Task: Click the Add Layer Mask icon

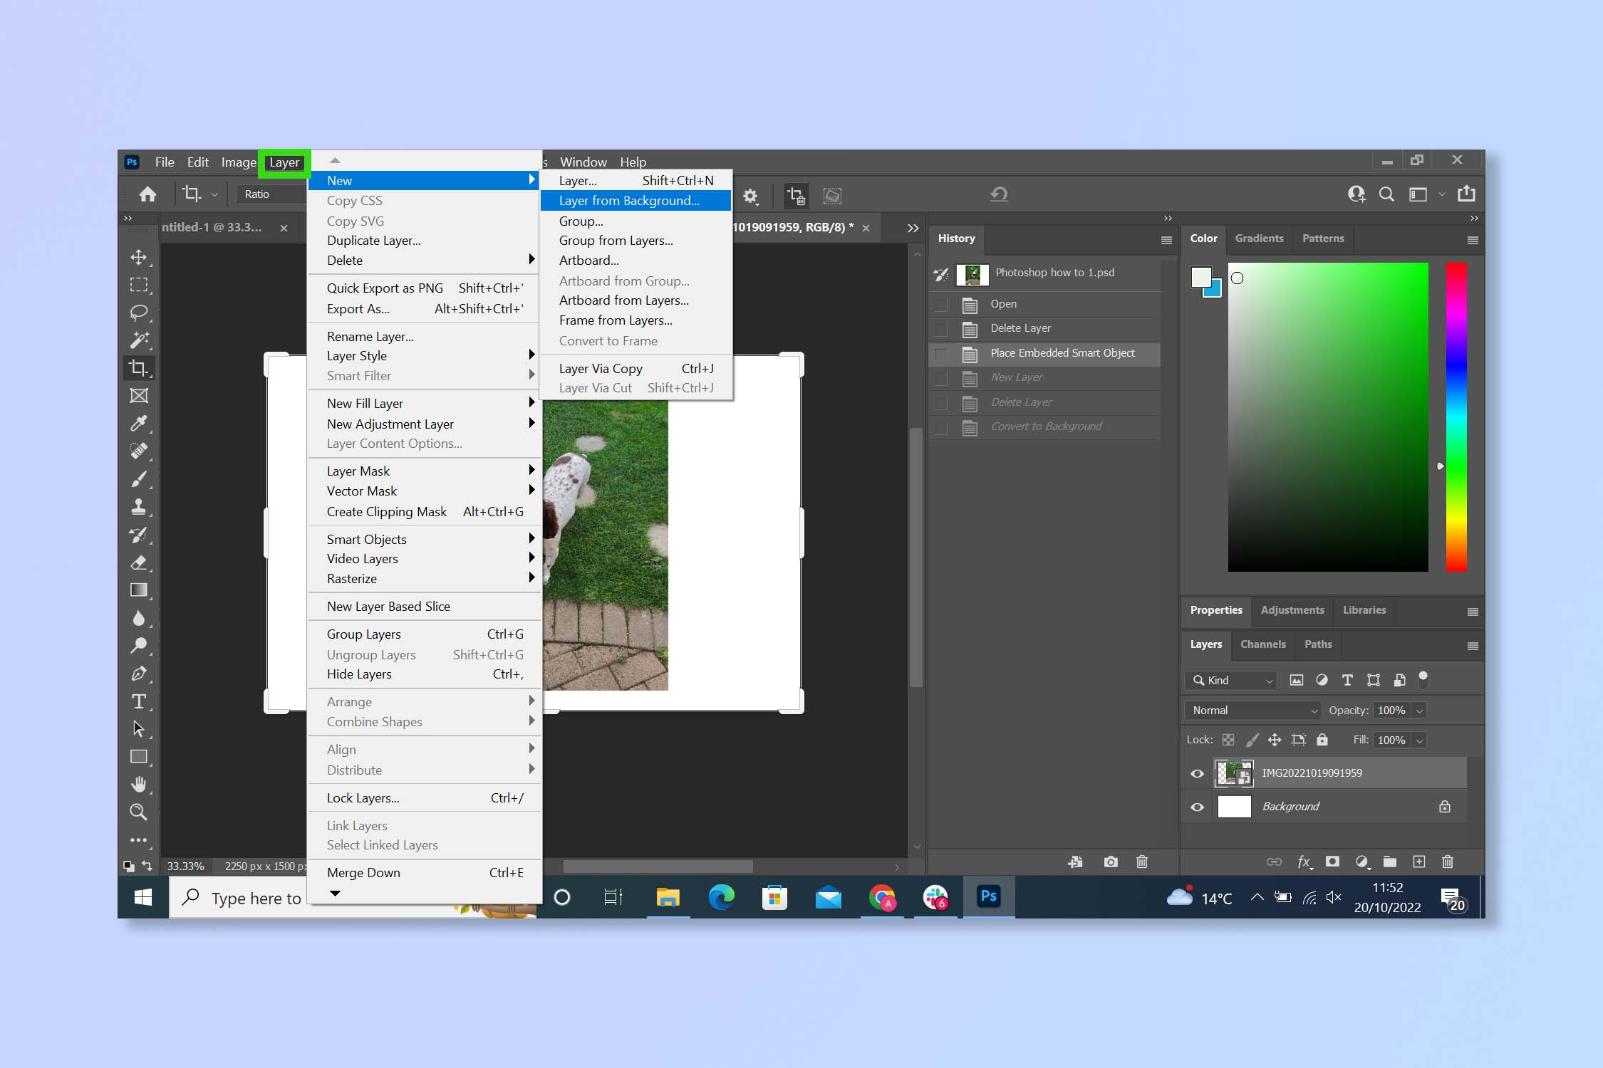Action: point(1334,861)
